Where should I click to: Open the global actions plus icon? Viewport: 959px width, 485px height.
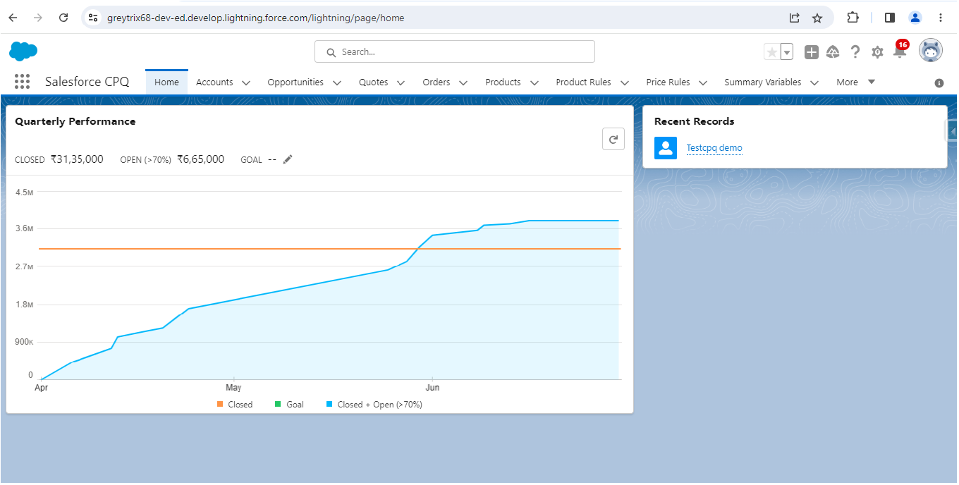coord(812,51)
